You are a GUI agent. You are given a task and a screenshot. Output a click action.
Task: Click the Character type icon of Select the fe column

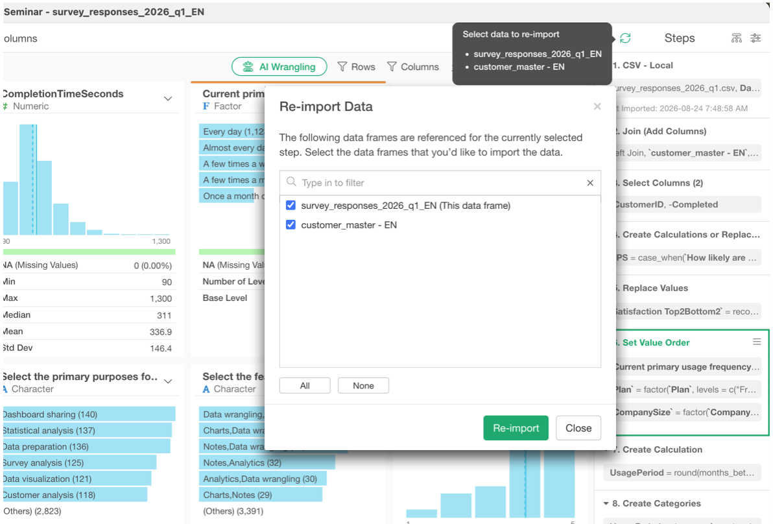tap(206, 389)
